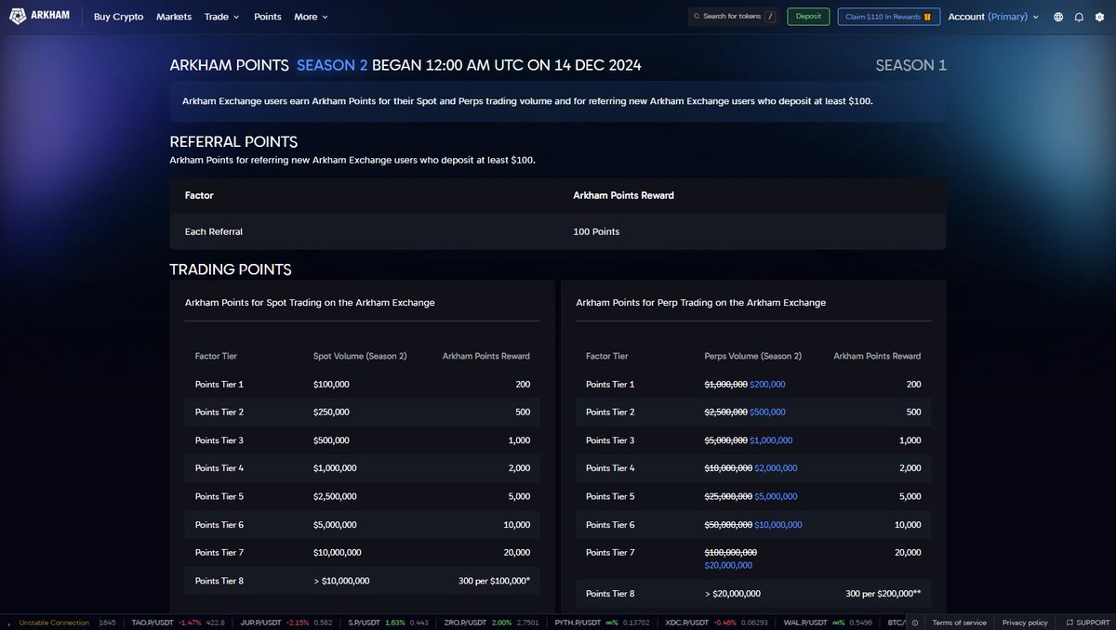Click spot Tier 2 volume $250,000
The image size is (1116, 630).
[x=331, y=412]
